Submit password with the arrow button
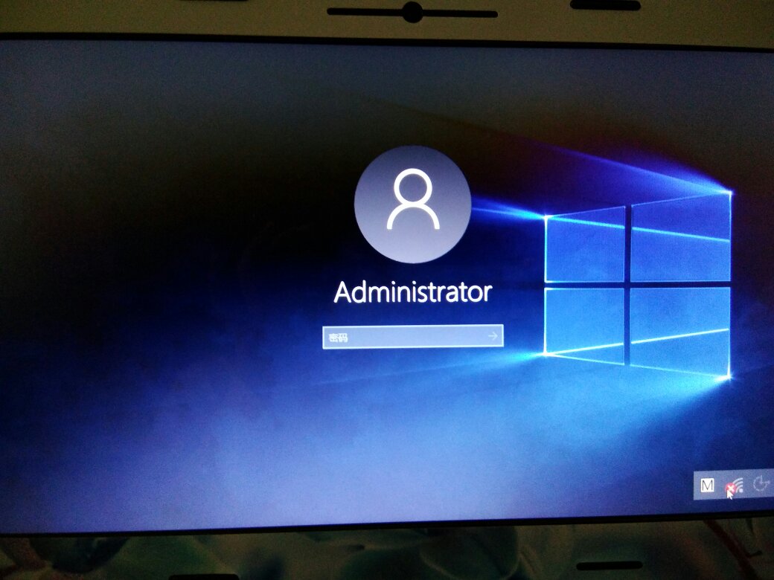Image resolution: width=774 pixels, height=580 pixels. (x=493, y=336)
